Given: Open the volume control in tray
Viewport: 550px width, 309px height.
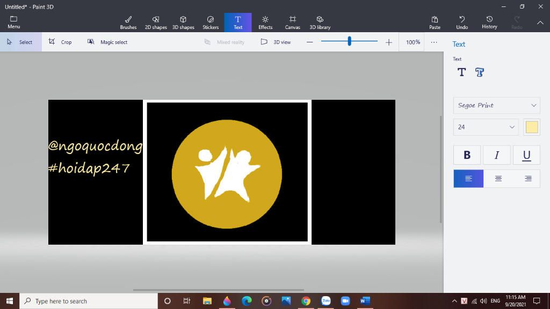Looking at the screenshot, I should (x=483, y=301).
